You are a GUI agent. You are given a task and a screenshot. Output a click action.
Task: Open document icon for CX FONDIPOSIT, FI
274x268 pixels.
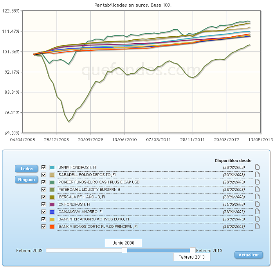pos(257,204)
